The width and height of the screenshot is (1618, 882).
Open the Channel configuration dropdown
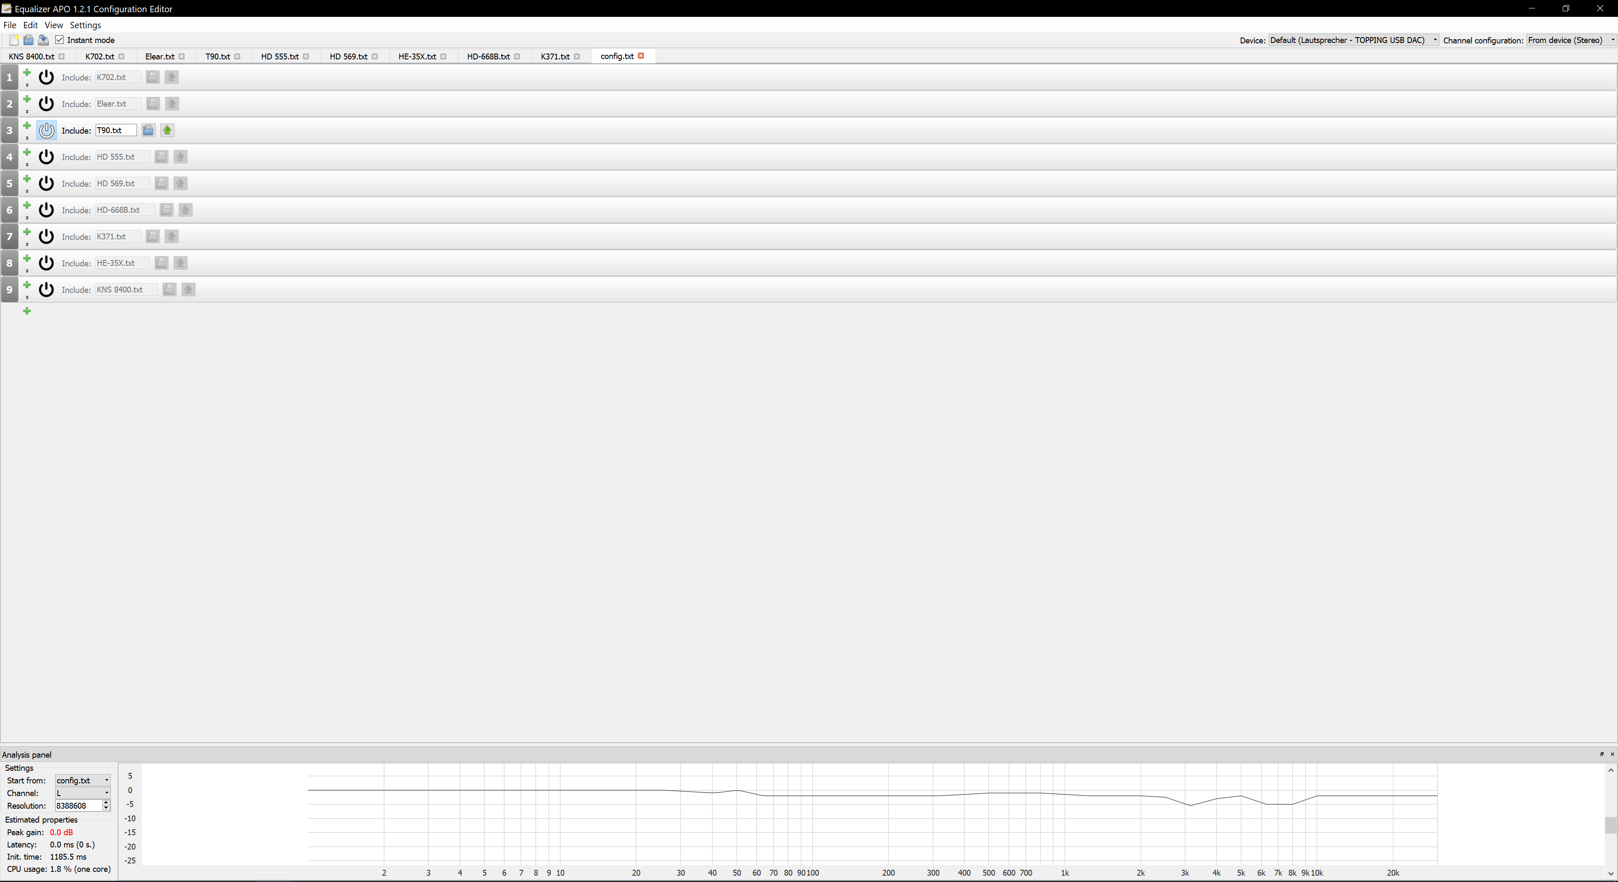1570,40
